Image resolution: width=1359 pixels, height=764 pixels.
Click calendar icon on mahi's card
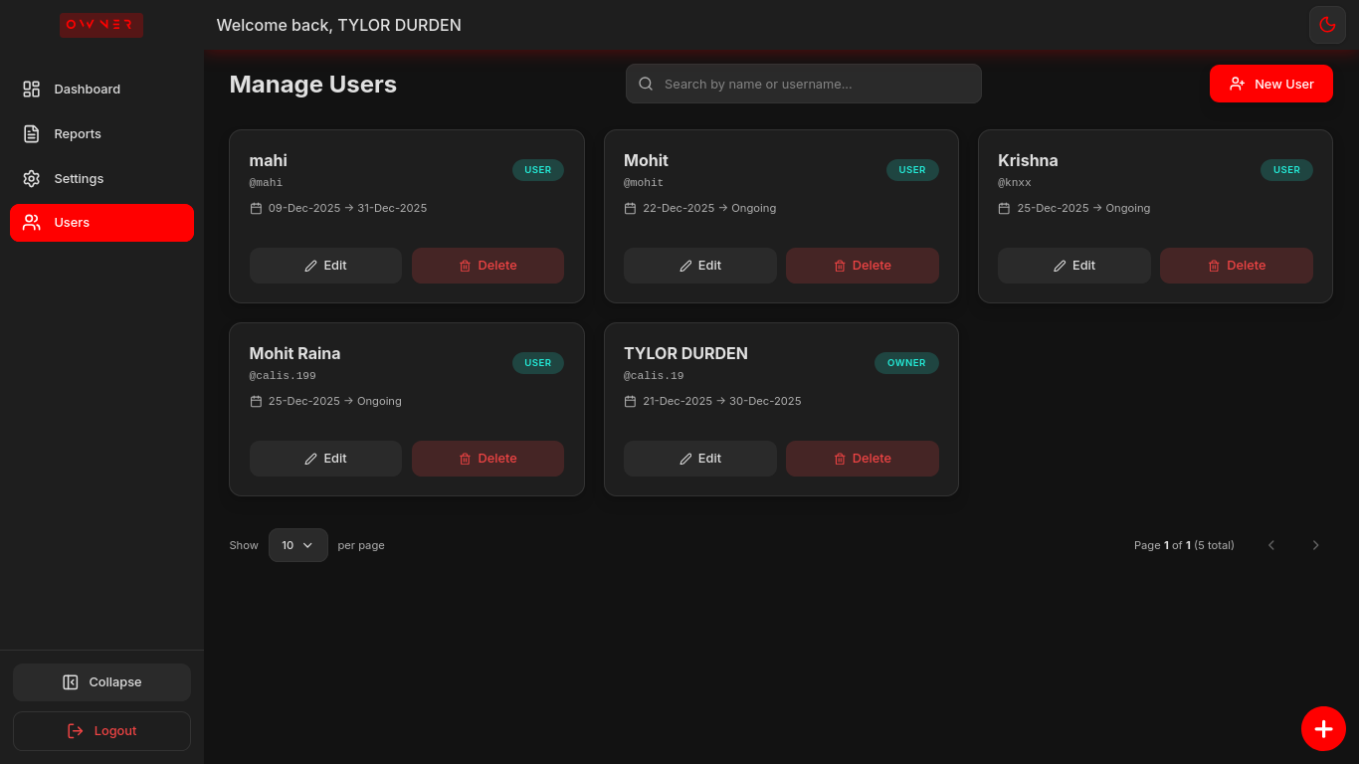(x=256, y=209)
